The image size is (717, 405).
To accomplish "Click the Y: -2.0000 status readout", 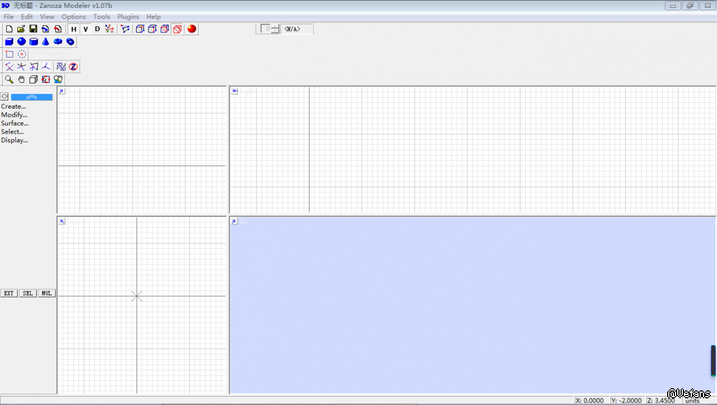I will click(x=627, y=401).
